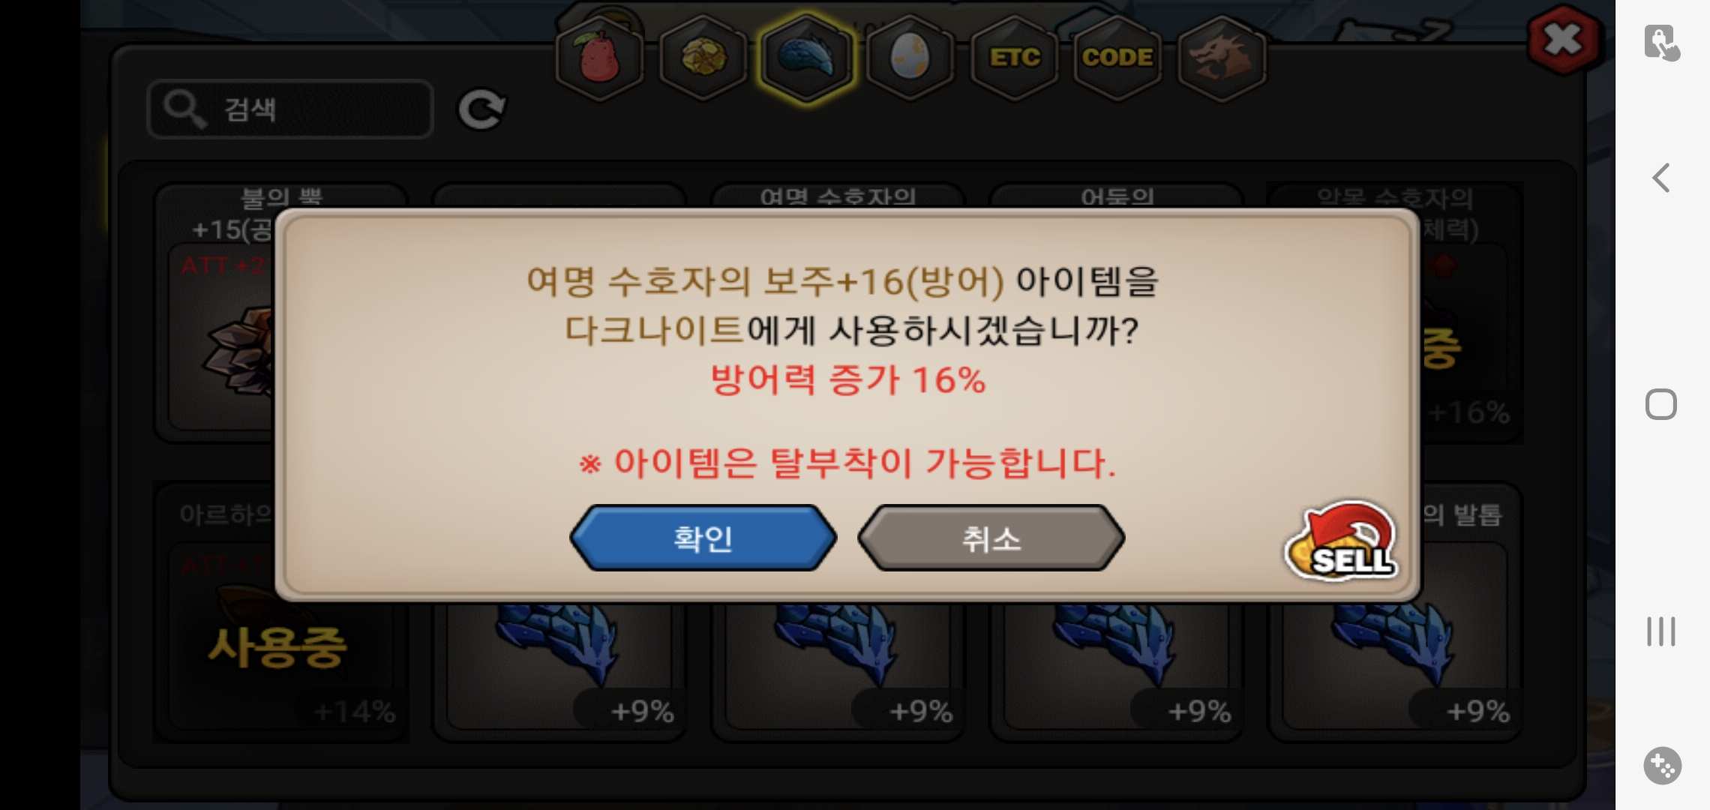Screen dimensions: 1710x810
Task: Tap the SELL icon
Action: (x=1341, y=541)
